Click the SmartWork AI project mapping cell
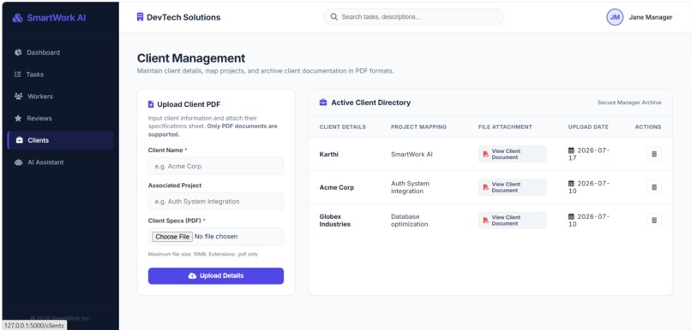 click(412, 154)
